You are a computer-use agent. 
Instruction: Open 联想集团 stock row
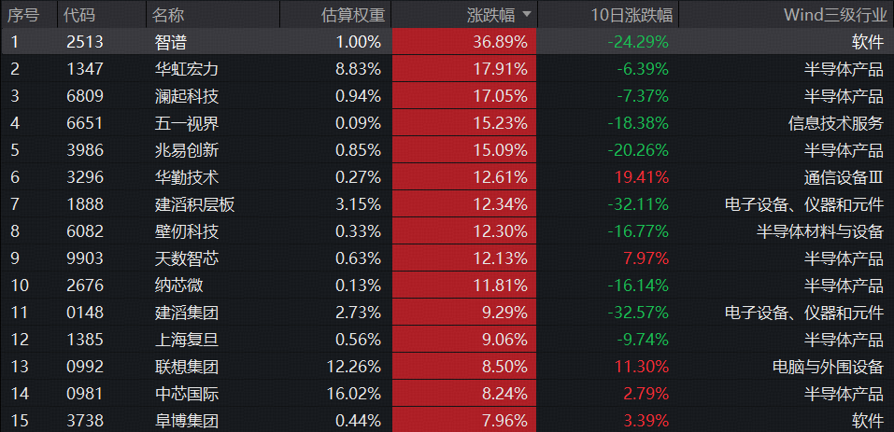coord(447,367)
